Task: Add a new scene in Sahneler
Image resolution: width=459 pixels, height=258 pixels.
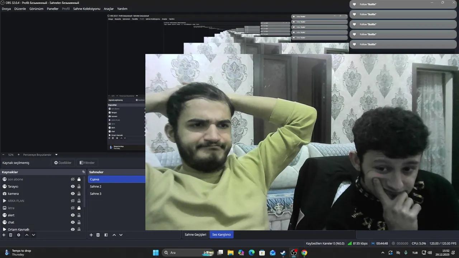Action: [91, 235]
